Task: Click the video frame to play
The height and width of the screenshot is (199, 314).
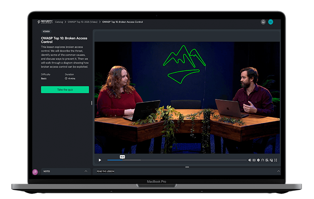Action: [187, 97]
